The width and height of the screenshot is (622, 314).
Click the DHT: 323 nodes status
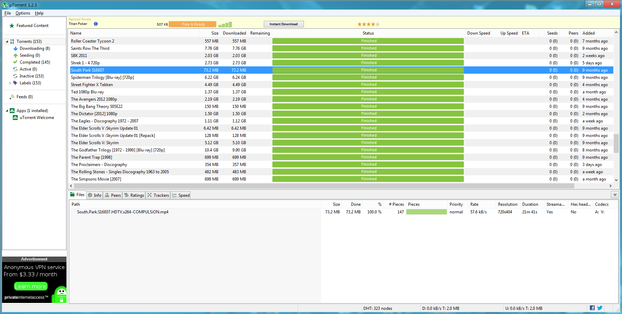(x=378, y=308)
